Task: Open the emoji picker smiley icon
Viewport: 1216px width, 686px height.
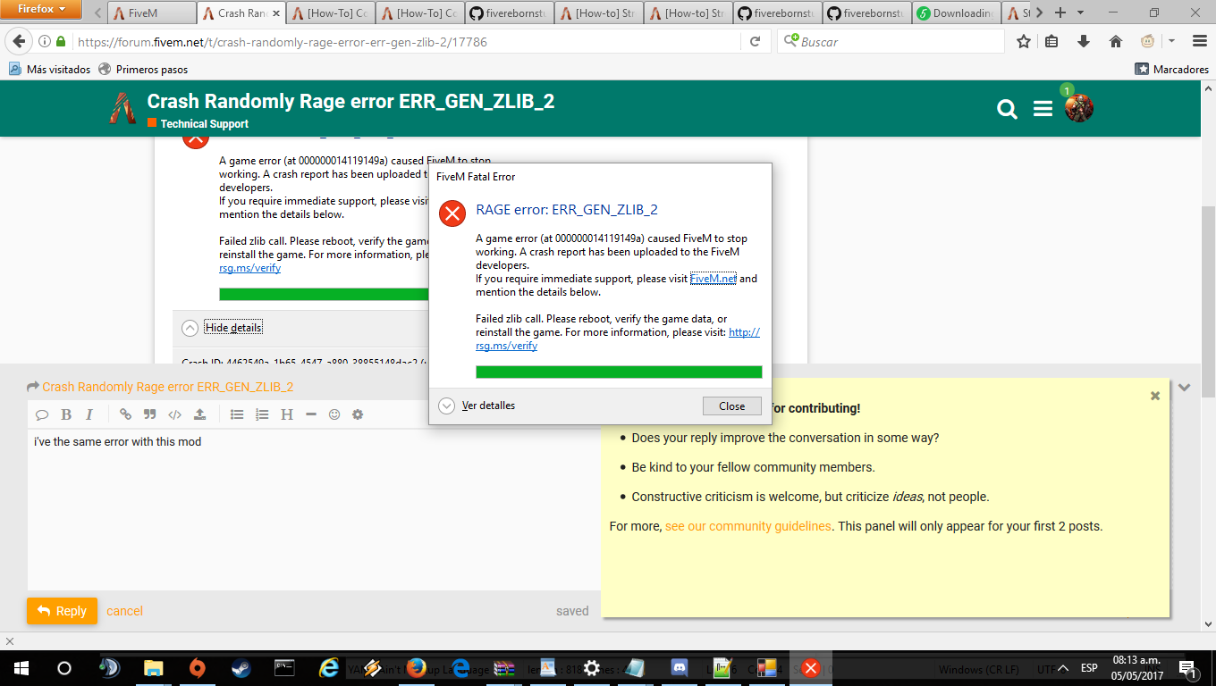Action: click(x=334, y=414)
